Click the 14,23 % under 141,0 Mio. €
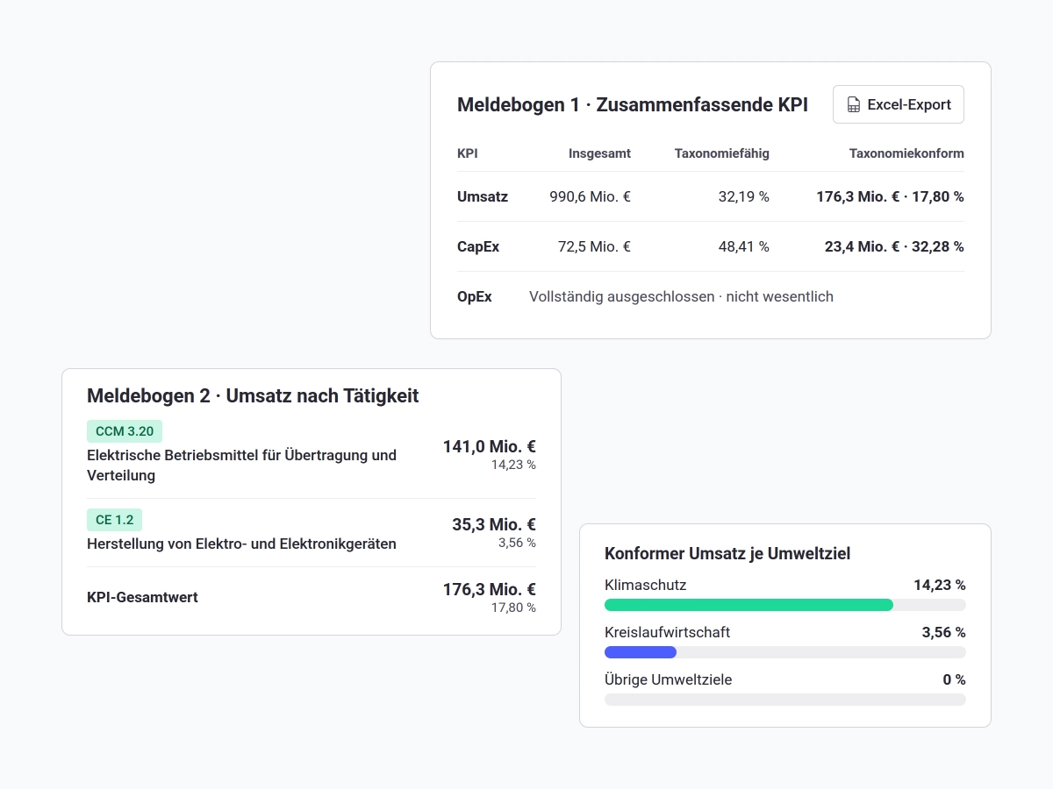 (x=513, y=465)
